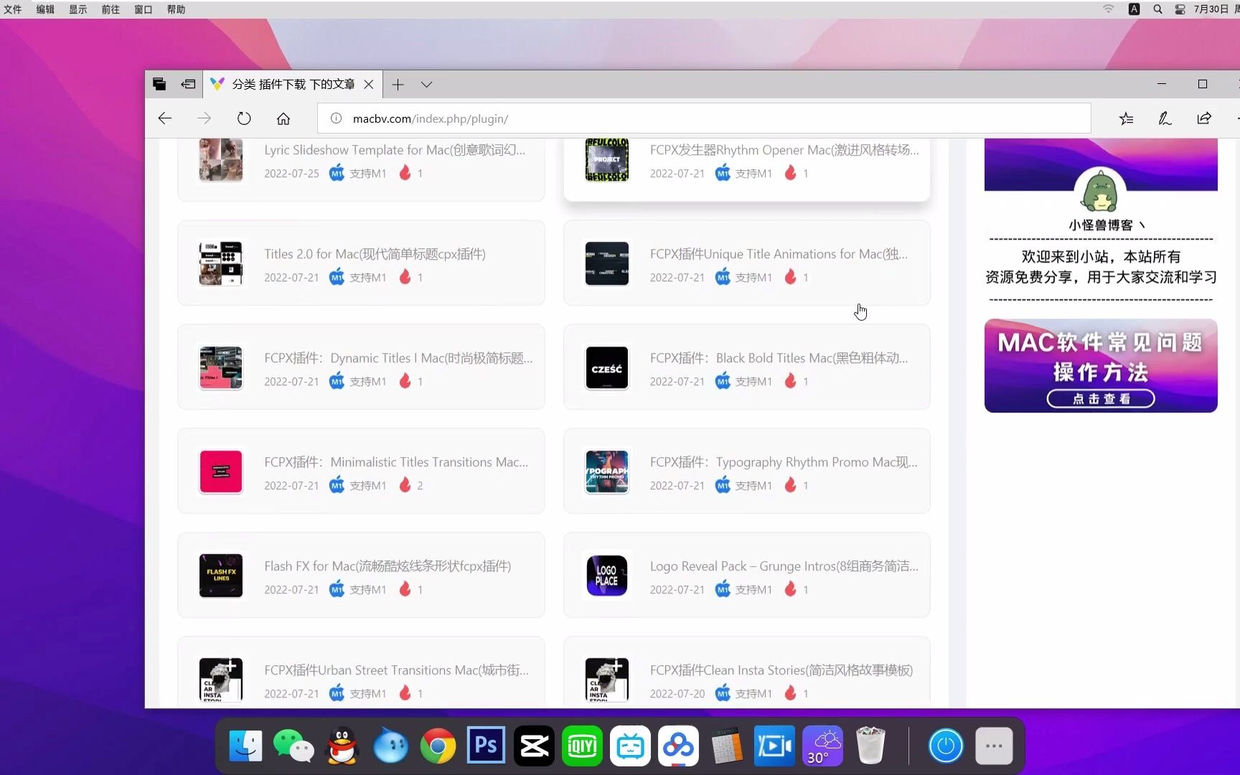Image resolution: width=1240 pixels, height=775 pixels.
Task: Click the Wi-Fi icon in menu bar
Action: 1109,9
